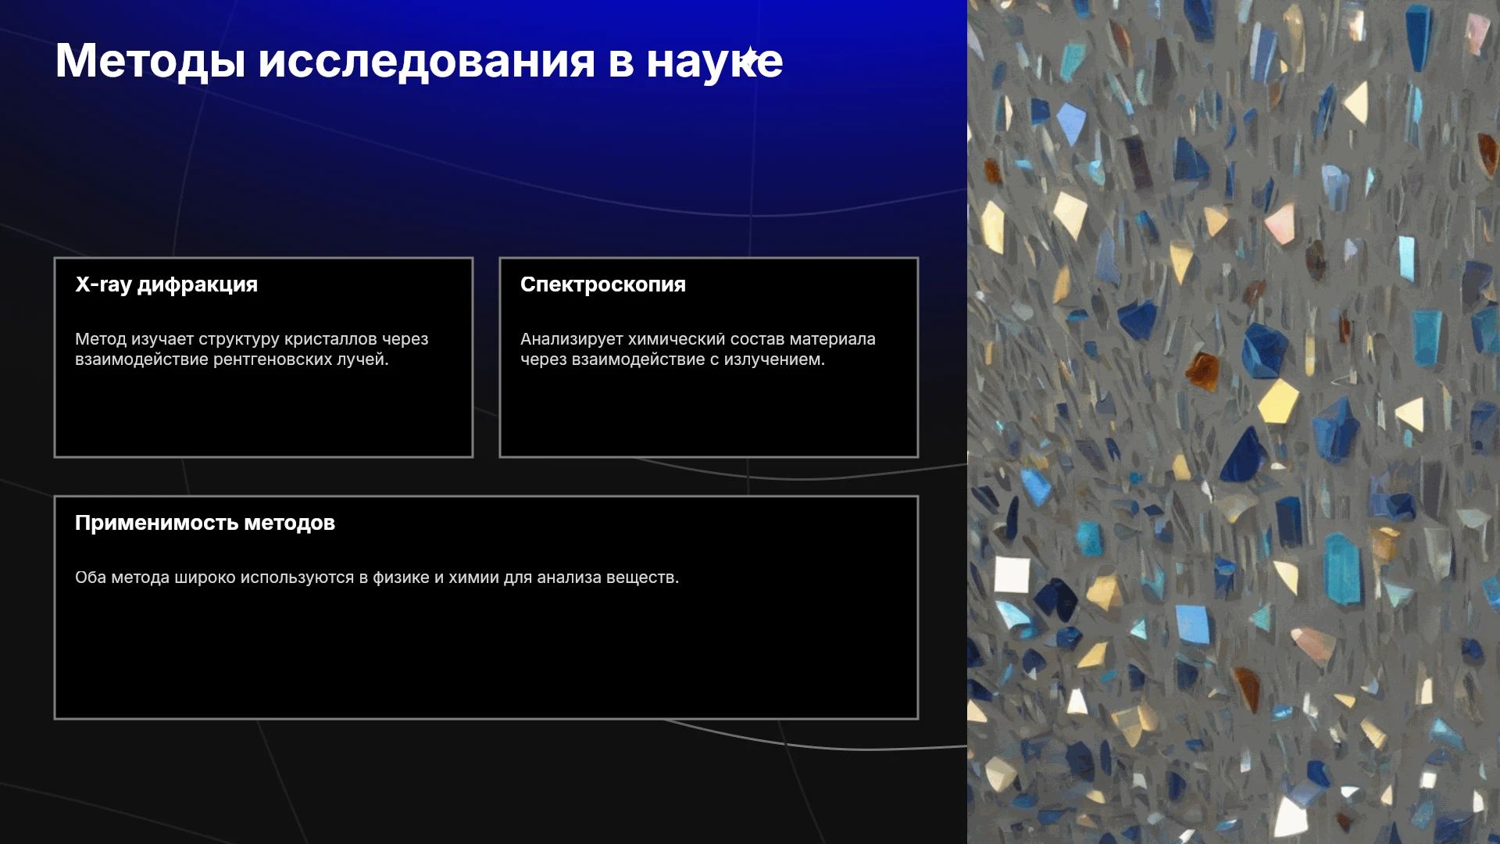Click empty area of Применимость методов card
Image resolution: width=1500 pixels, height=844 pixels.
pyautogui.click(x=486, y=656)
